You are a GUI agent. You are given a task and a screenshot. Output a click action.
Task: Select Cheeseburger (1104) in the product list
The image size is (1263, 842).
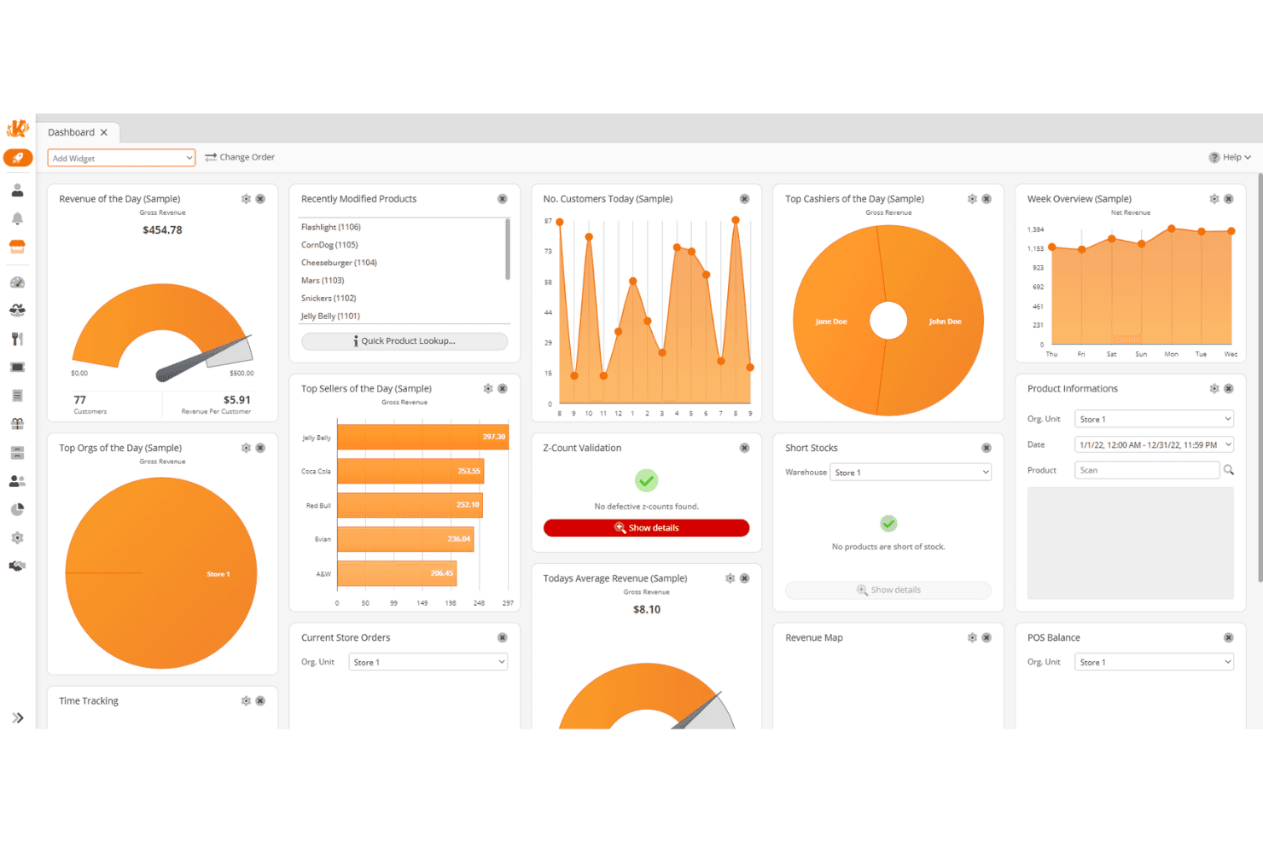(339, 263)
